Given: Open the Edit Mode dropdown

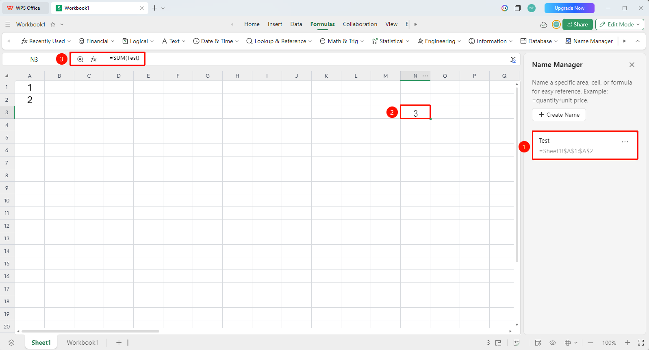Looking at the screenshot, I should point(620,24).
